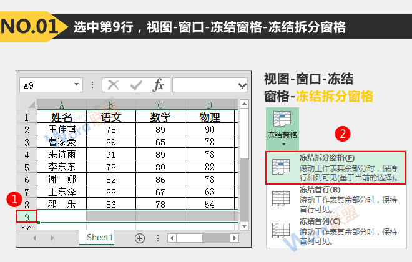Choose 冻结首行(R) menu entry

click(x=335, y=199)
